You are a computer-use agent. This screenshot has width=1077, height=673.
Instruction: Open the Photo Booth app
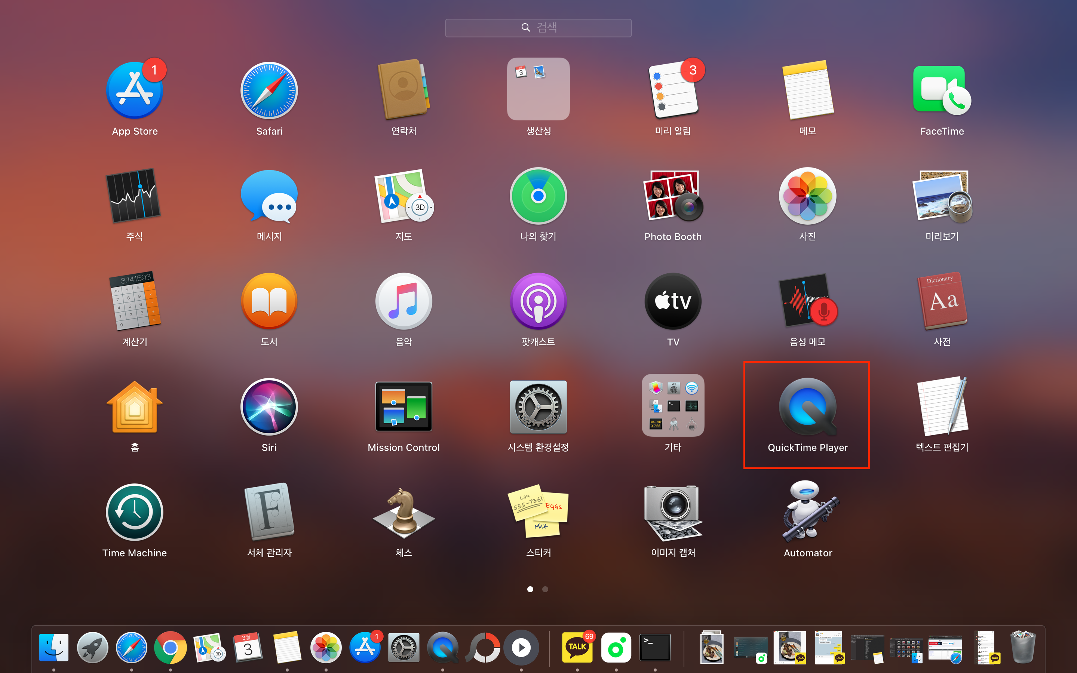tap(673, 196)
